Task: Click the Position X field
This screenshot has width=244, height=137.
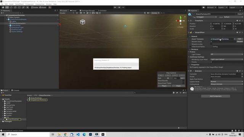Action: click(217, 24)
